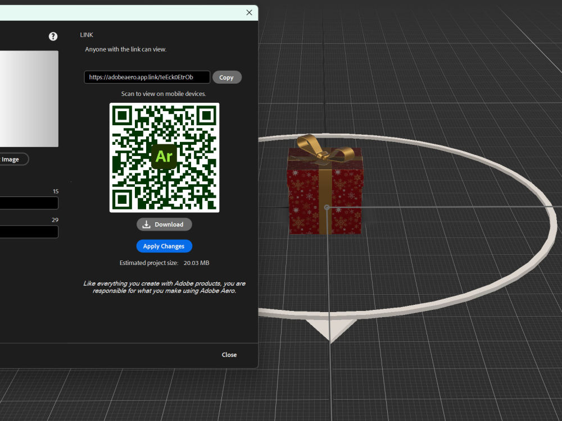
Task: Click Close at dialog bottom
Action: pos(229,355)
